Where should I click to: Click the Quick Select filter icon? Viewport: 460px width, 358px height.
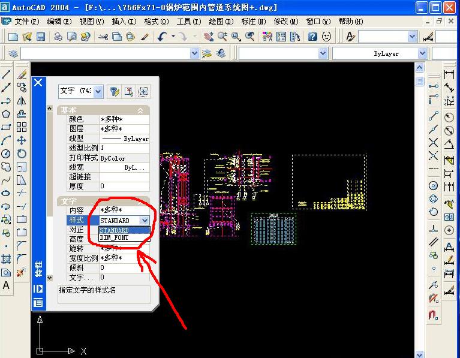tap(114, 92)
